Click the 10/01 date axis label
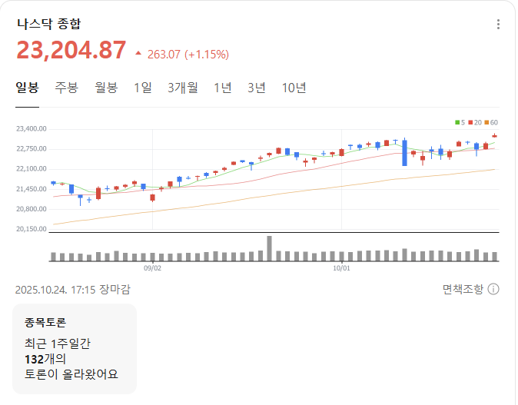The width and height of the screenshot is (518, 405). [341, 268]
